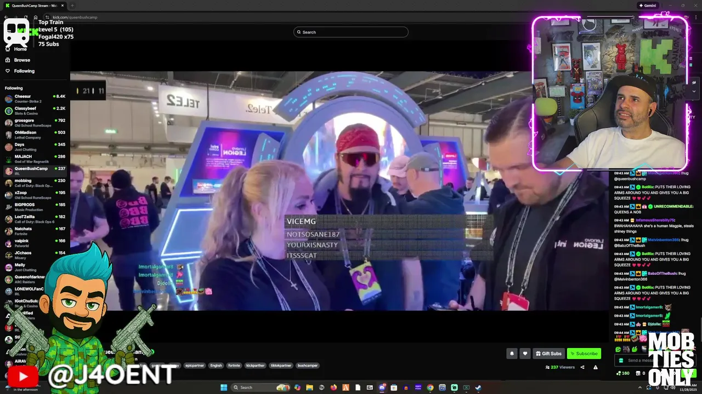
Task: Open the Copilot icon in the taskbar
Action: (297, 387)
